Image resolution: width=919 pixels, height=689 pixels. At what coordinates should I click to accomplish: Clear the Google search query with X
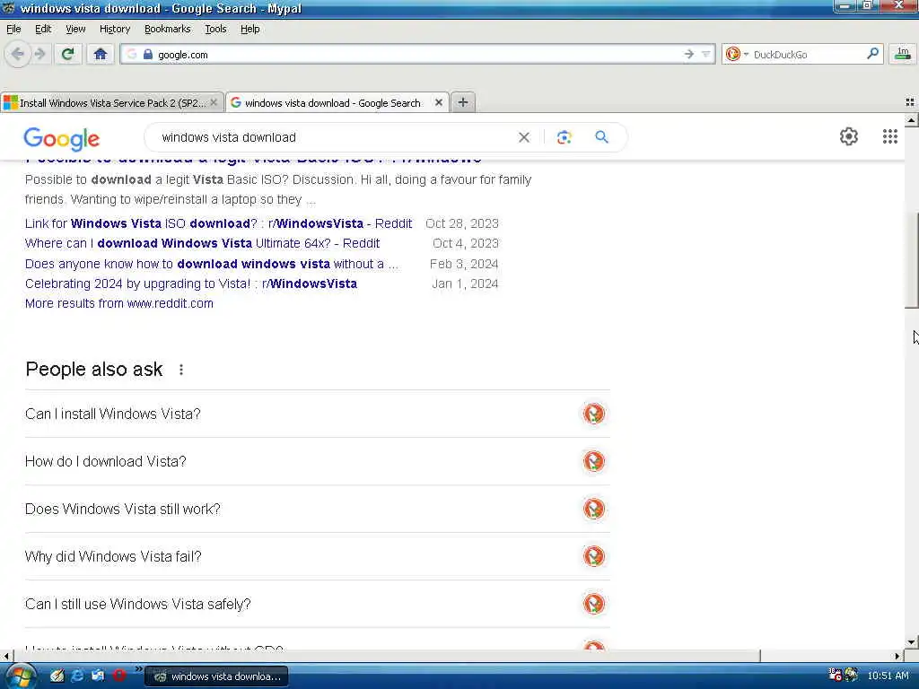524,137
